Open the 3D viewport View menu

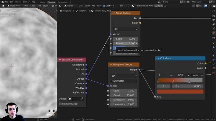point(26,6)
